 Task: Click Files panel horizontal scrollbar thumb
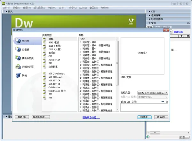click(x=155, y=133)
